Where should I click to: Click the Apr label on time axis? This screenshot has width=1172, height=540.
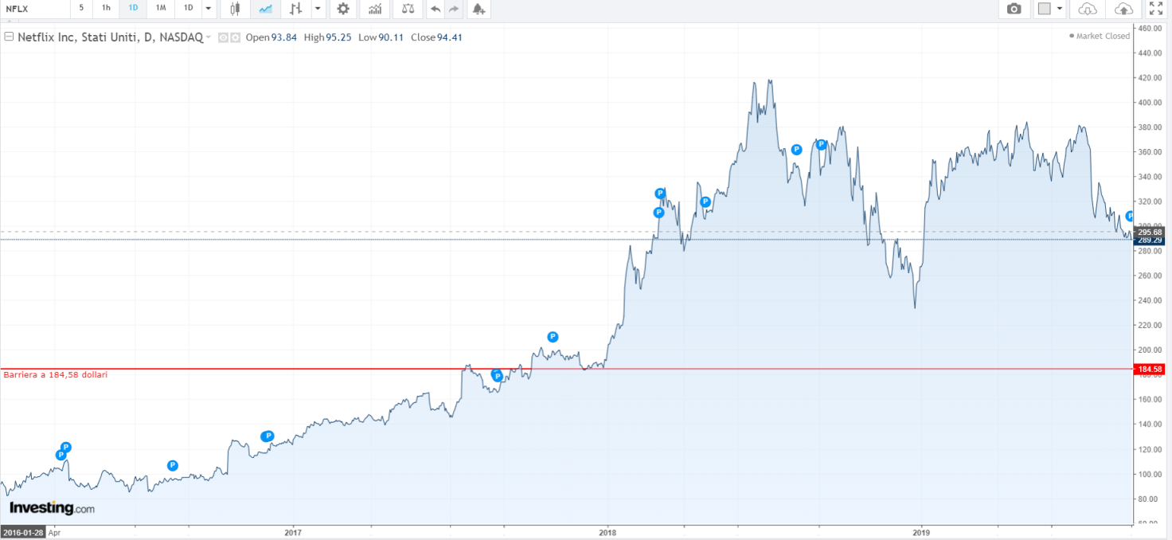tap(55, 531)
